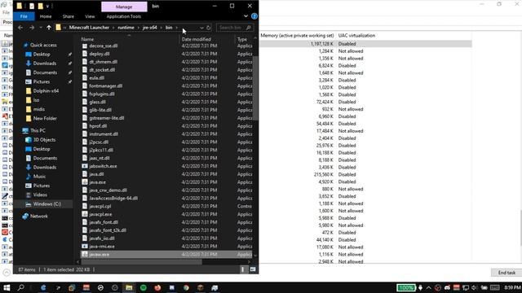Click the Properties quick access toolbar icon
Screen dimensions: 522x293
(x=32, y=6)
